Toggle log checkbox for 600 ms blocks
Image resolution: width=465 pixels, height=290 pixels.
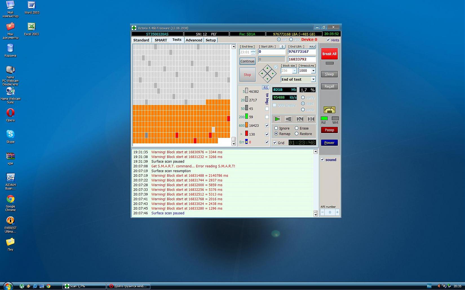(x=267, y=125)
